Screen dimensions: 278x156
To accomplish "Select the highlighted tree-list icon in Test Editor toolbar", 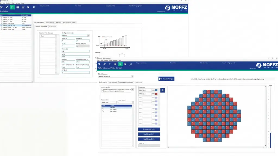I will click(x=12, y=7).
